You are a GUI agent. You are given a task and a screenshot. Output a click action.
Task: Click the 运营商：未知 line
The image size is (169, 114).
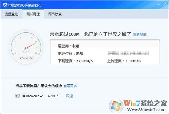point(69,46)
